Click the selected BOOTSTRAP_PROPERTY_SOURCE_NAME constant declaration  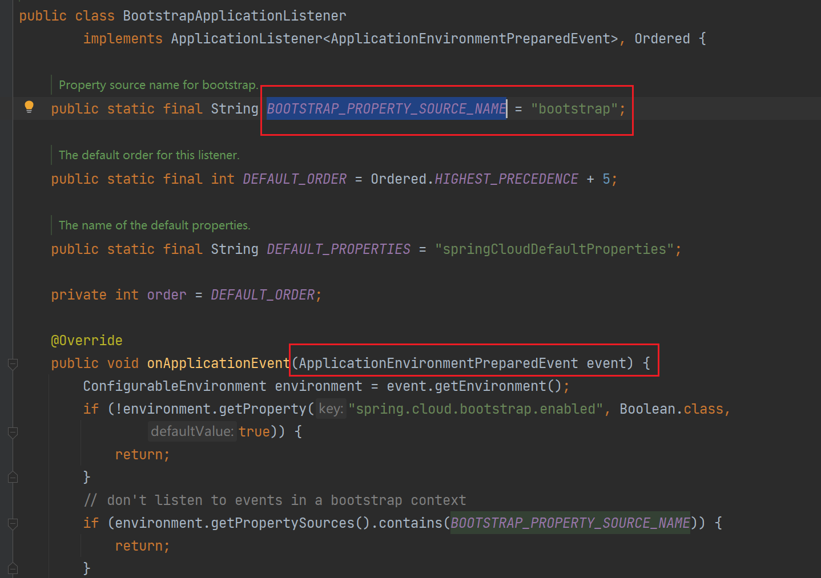point(387,109)
